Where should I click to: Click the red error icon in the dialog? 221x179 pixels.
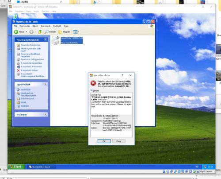93,83
